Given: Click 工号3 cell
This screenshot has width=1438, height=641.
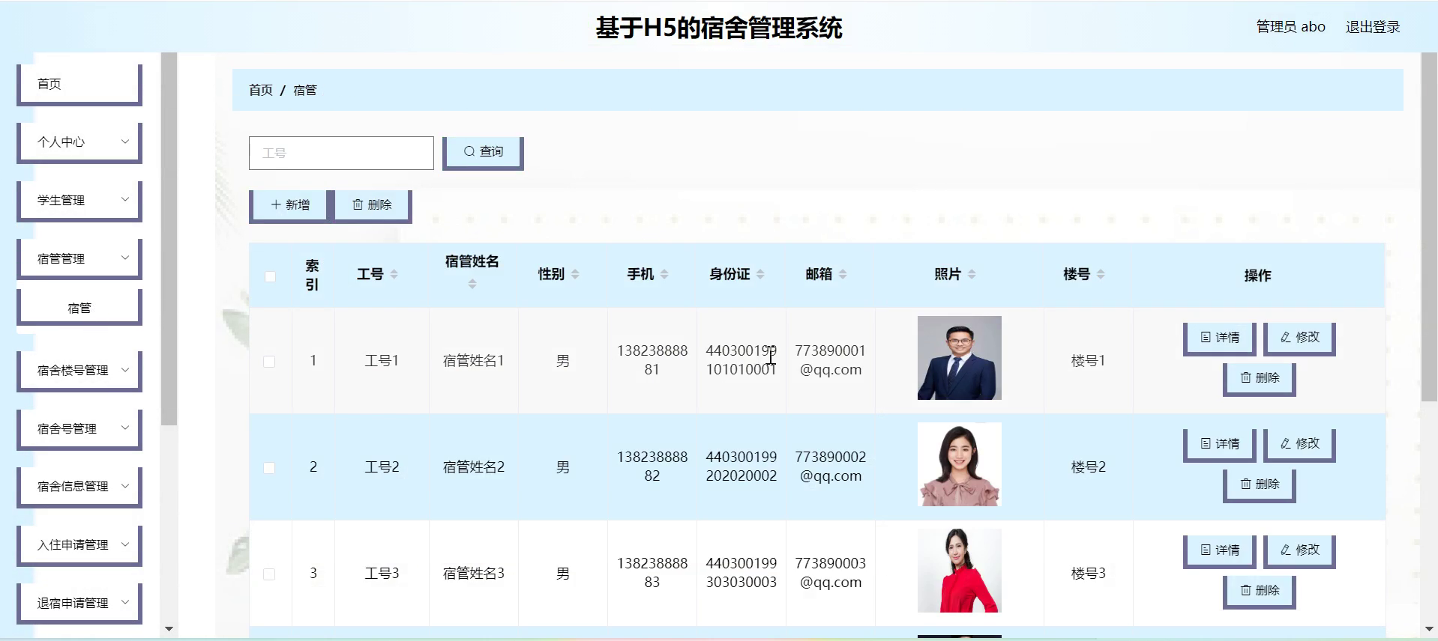Looking at the screenshot, I should coord(382,574).
